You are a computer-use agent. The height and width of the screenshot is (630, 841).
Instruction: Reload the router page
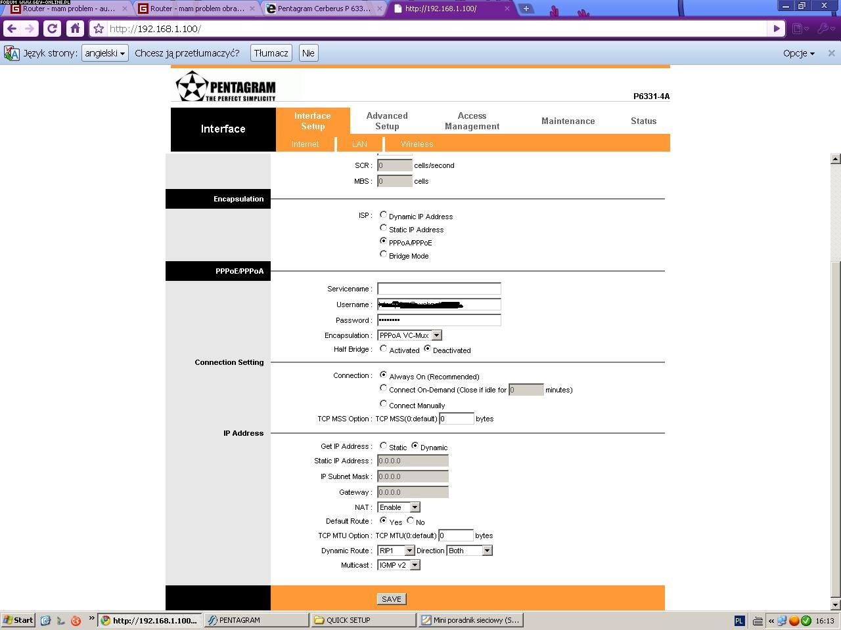coord(53,29)
